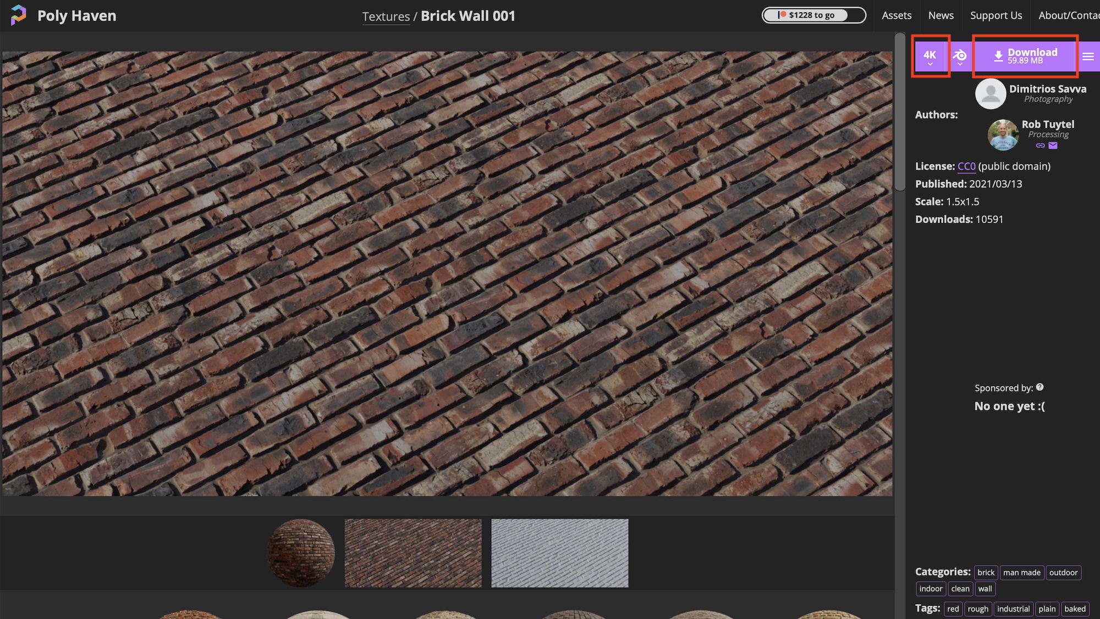This screenshot has width=1100, height=619.
Task: Select the sphere preview thumbnail
Action: (x=301, y=553)
